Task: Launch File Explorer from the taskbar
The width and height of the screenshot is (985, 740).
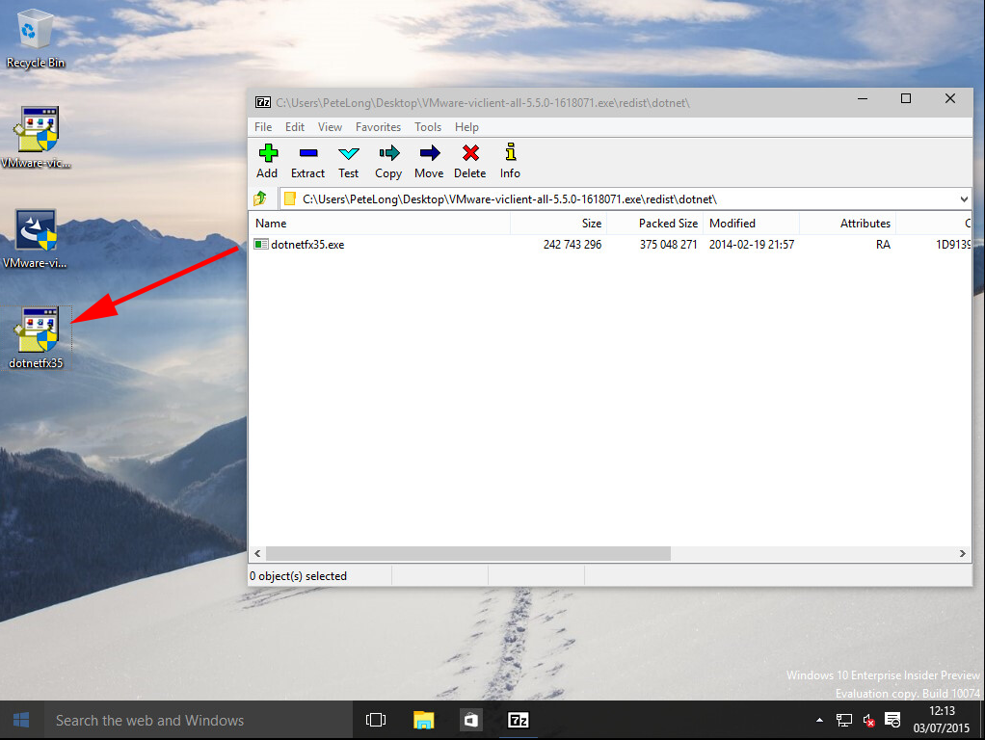Action: coord(423,720)
